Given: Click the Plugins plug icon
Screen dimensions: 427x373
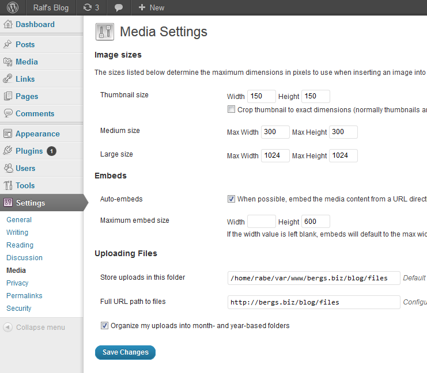Looking at the screenshot, I should (8, 151).
